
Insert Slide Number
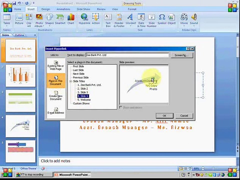[x=151, y=20]
